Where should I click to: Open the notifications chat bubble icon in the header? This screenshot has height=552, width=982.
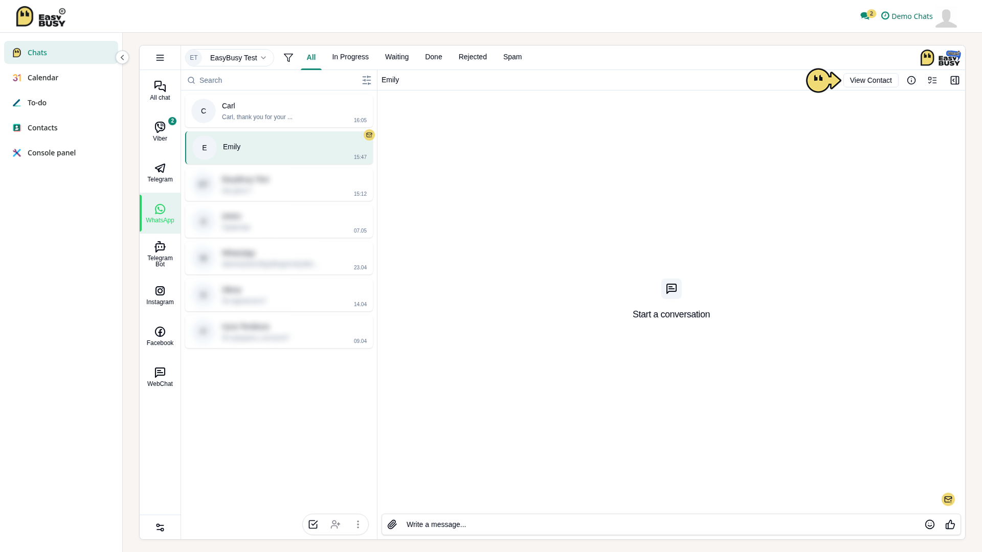865,16
